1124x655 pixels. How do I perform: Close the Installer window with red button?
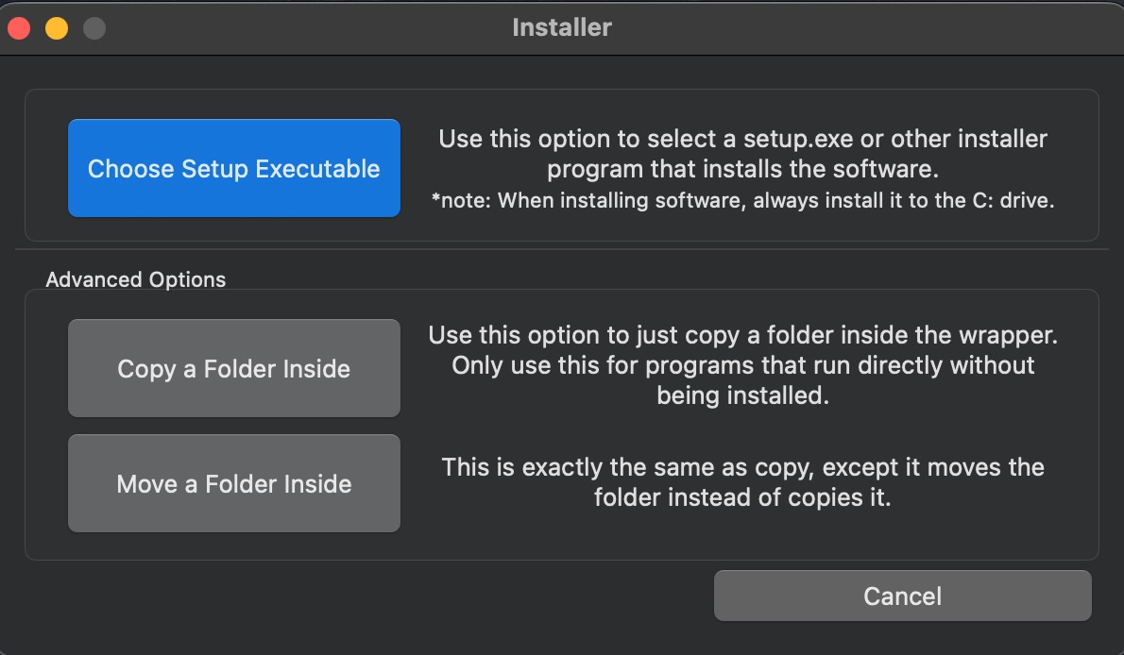19,28
